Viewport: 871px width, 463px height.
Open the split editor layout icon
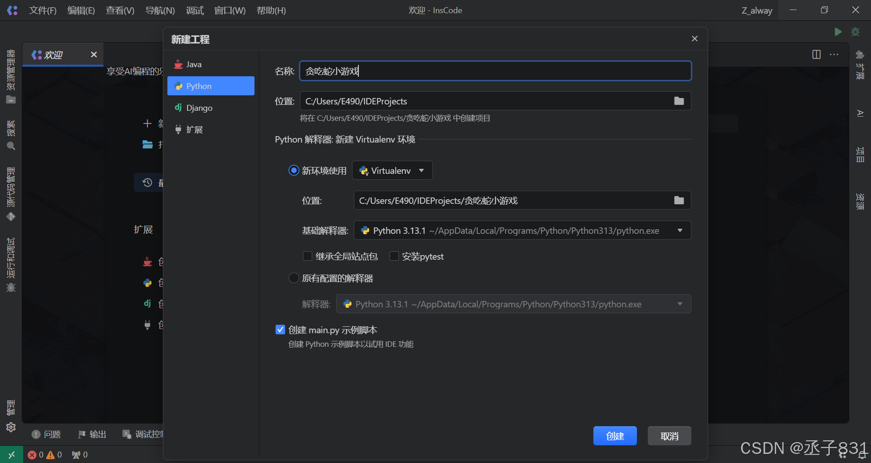coord(816,54)
